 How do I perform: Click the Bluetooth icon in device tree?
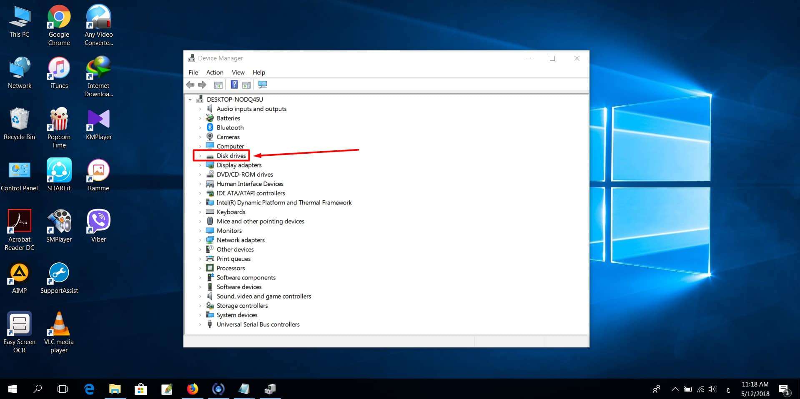point(210,127)
